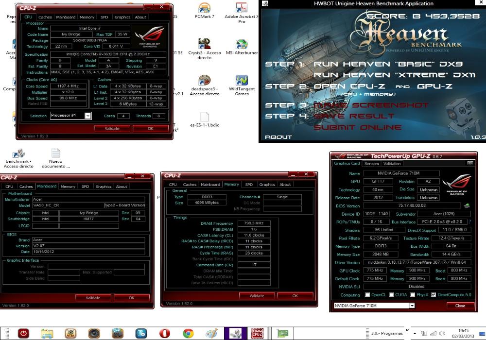Switch to the Sensors tab in GPU-Z
The width and height of the screenshot is (486, 340).
tap(372, 164)
